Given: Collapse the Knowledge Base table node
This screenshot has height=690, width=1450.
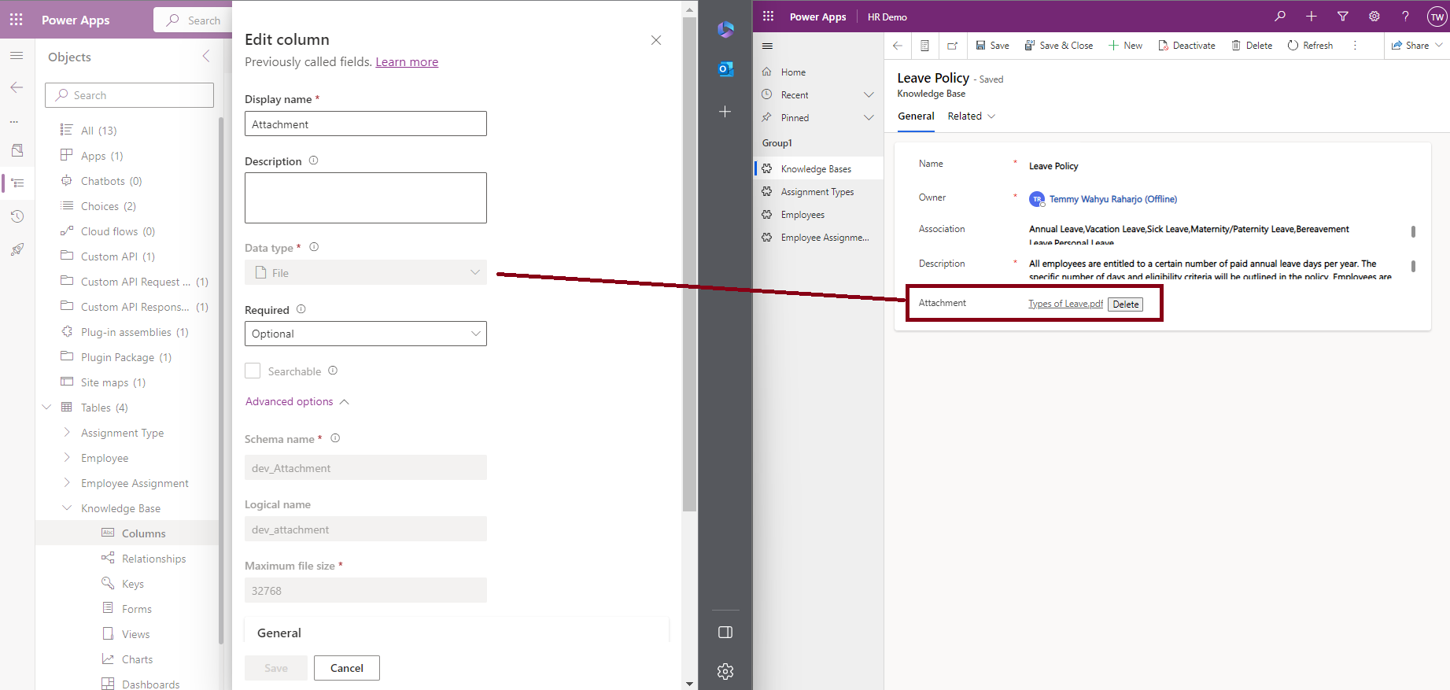Looking at the screenshot, I should (x=67, y=507).
